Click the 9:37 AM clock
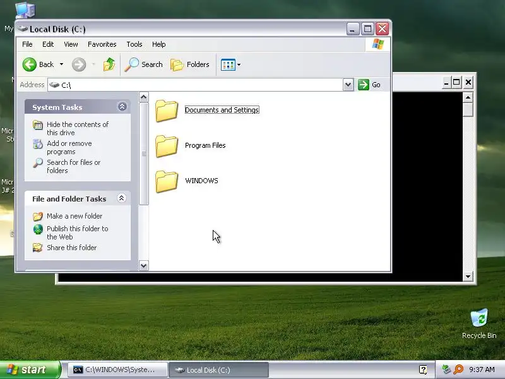Viewport: 505px width, 379px height. pyautogui.click(x=482, y=370)
